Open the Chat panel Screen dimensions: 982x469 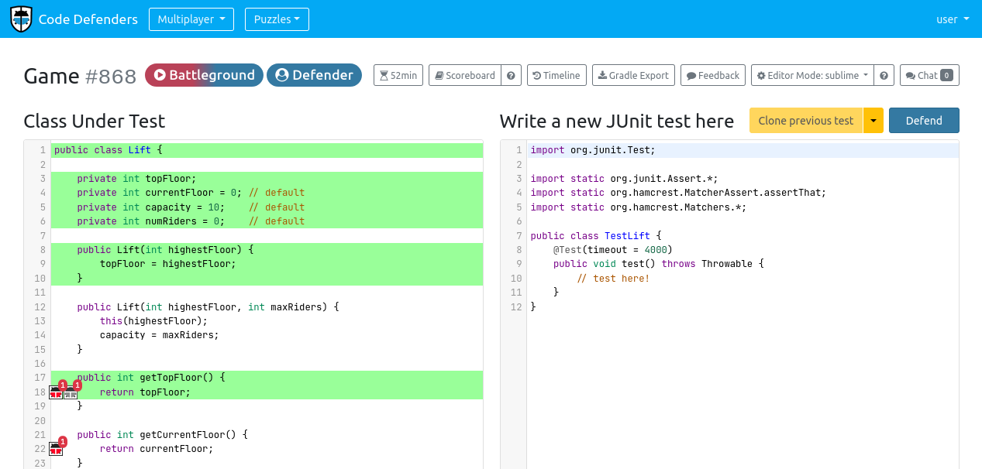[929, 75]
